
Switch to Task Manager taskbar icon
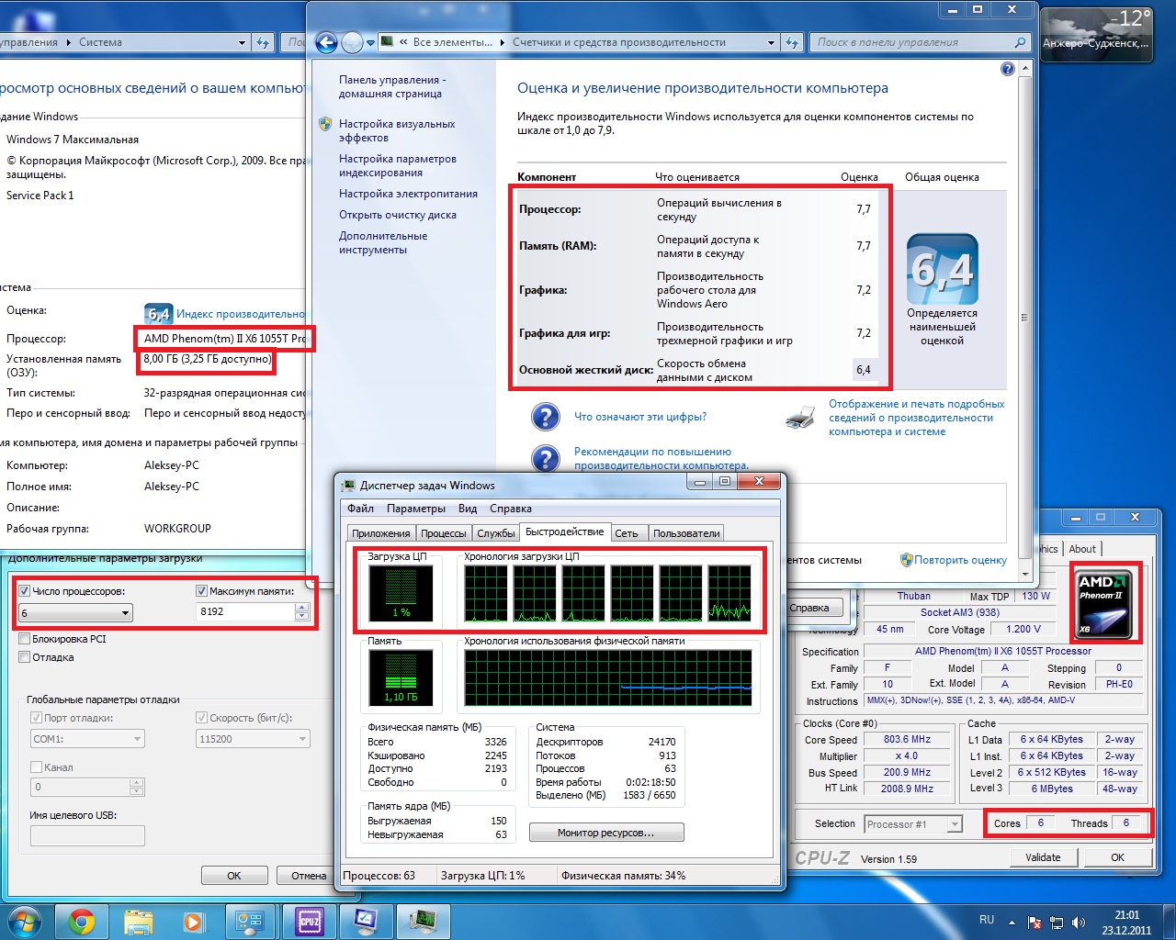click(423, 921)
